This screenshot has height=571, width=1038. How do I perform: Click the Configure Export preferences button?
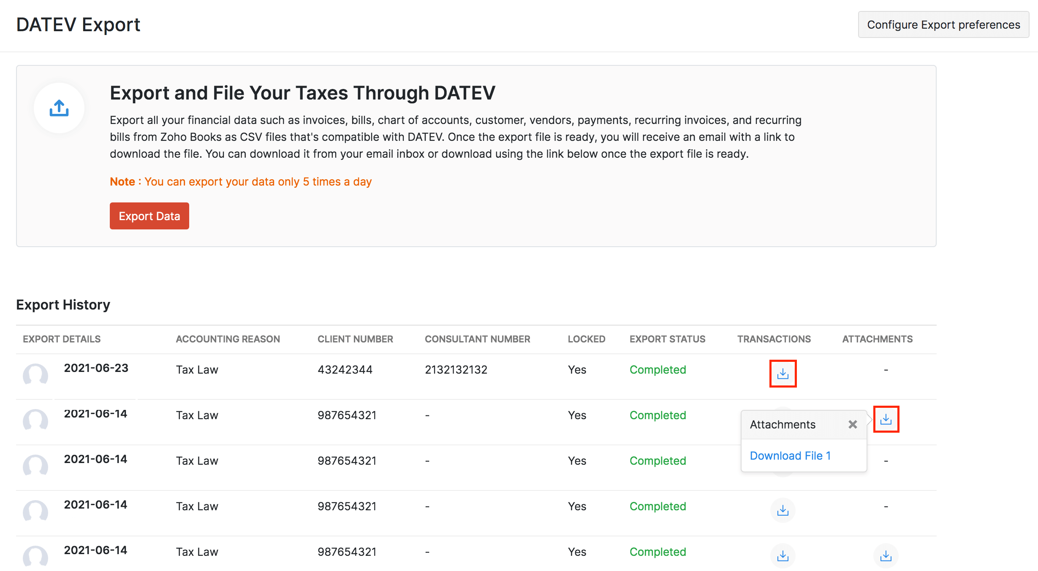[943, 24]
